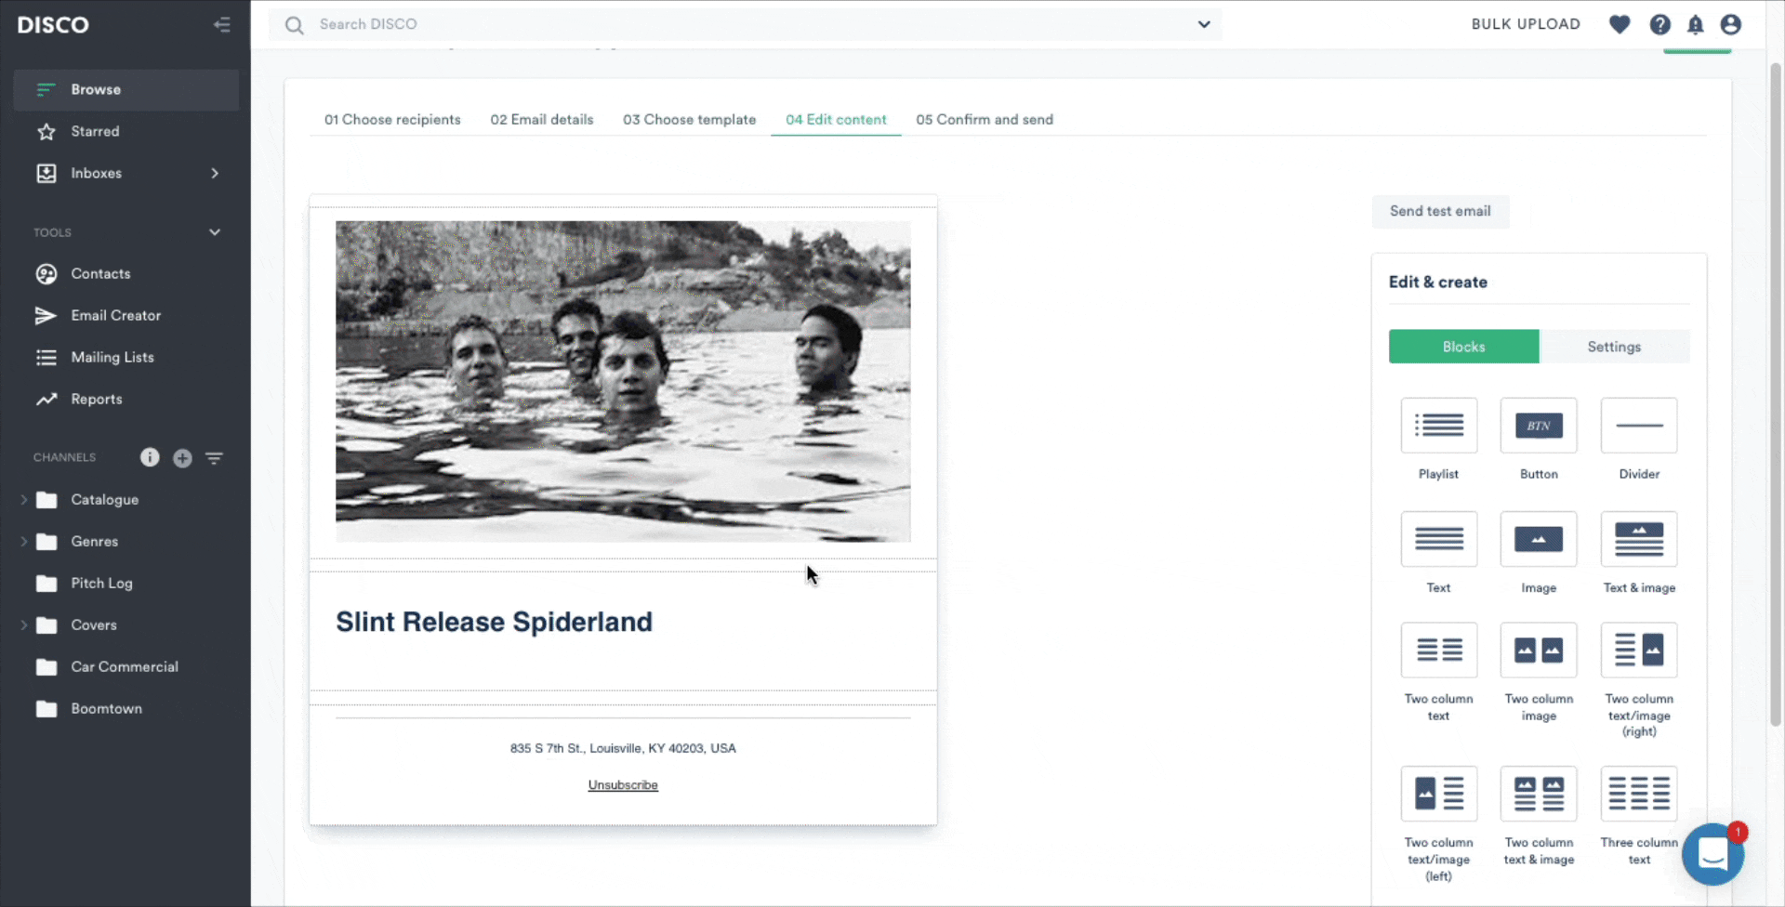The width and height of the screenshot is (1785, 907).
Task: Click the Unsubscribe link
Action: [x=623, y=785]
